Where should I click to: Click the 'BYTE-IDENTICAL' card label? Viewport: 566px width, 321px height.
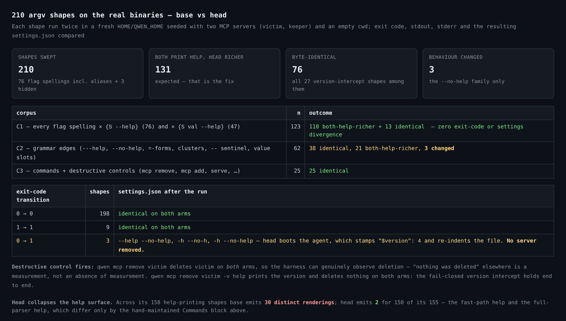click(314, 57)
